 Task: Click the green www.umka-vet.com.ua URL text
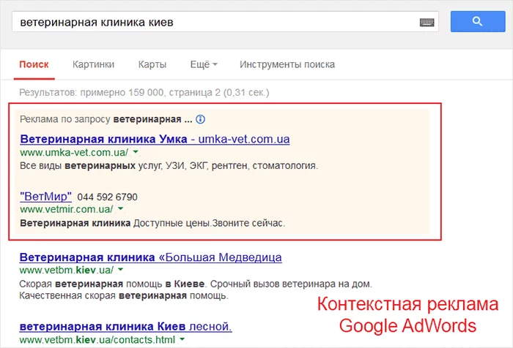74,152
